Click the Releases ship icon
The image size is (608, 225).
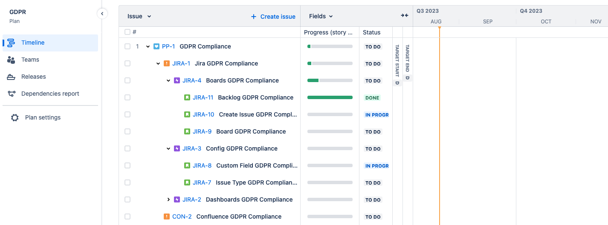tap(12, 77)
